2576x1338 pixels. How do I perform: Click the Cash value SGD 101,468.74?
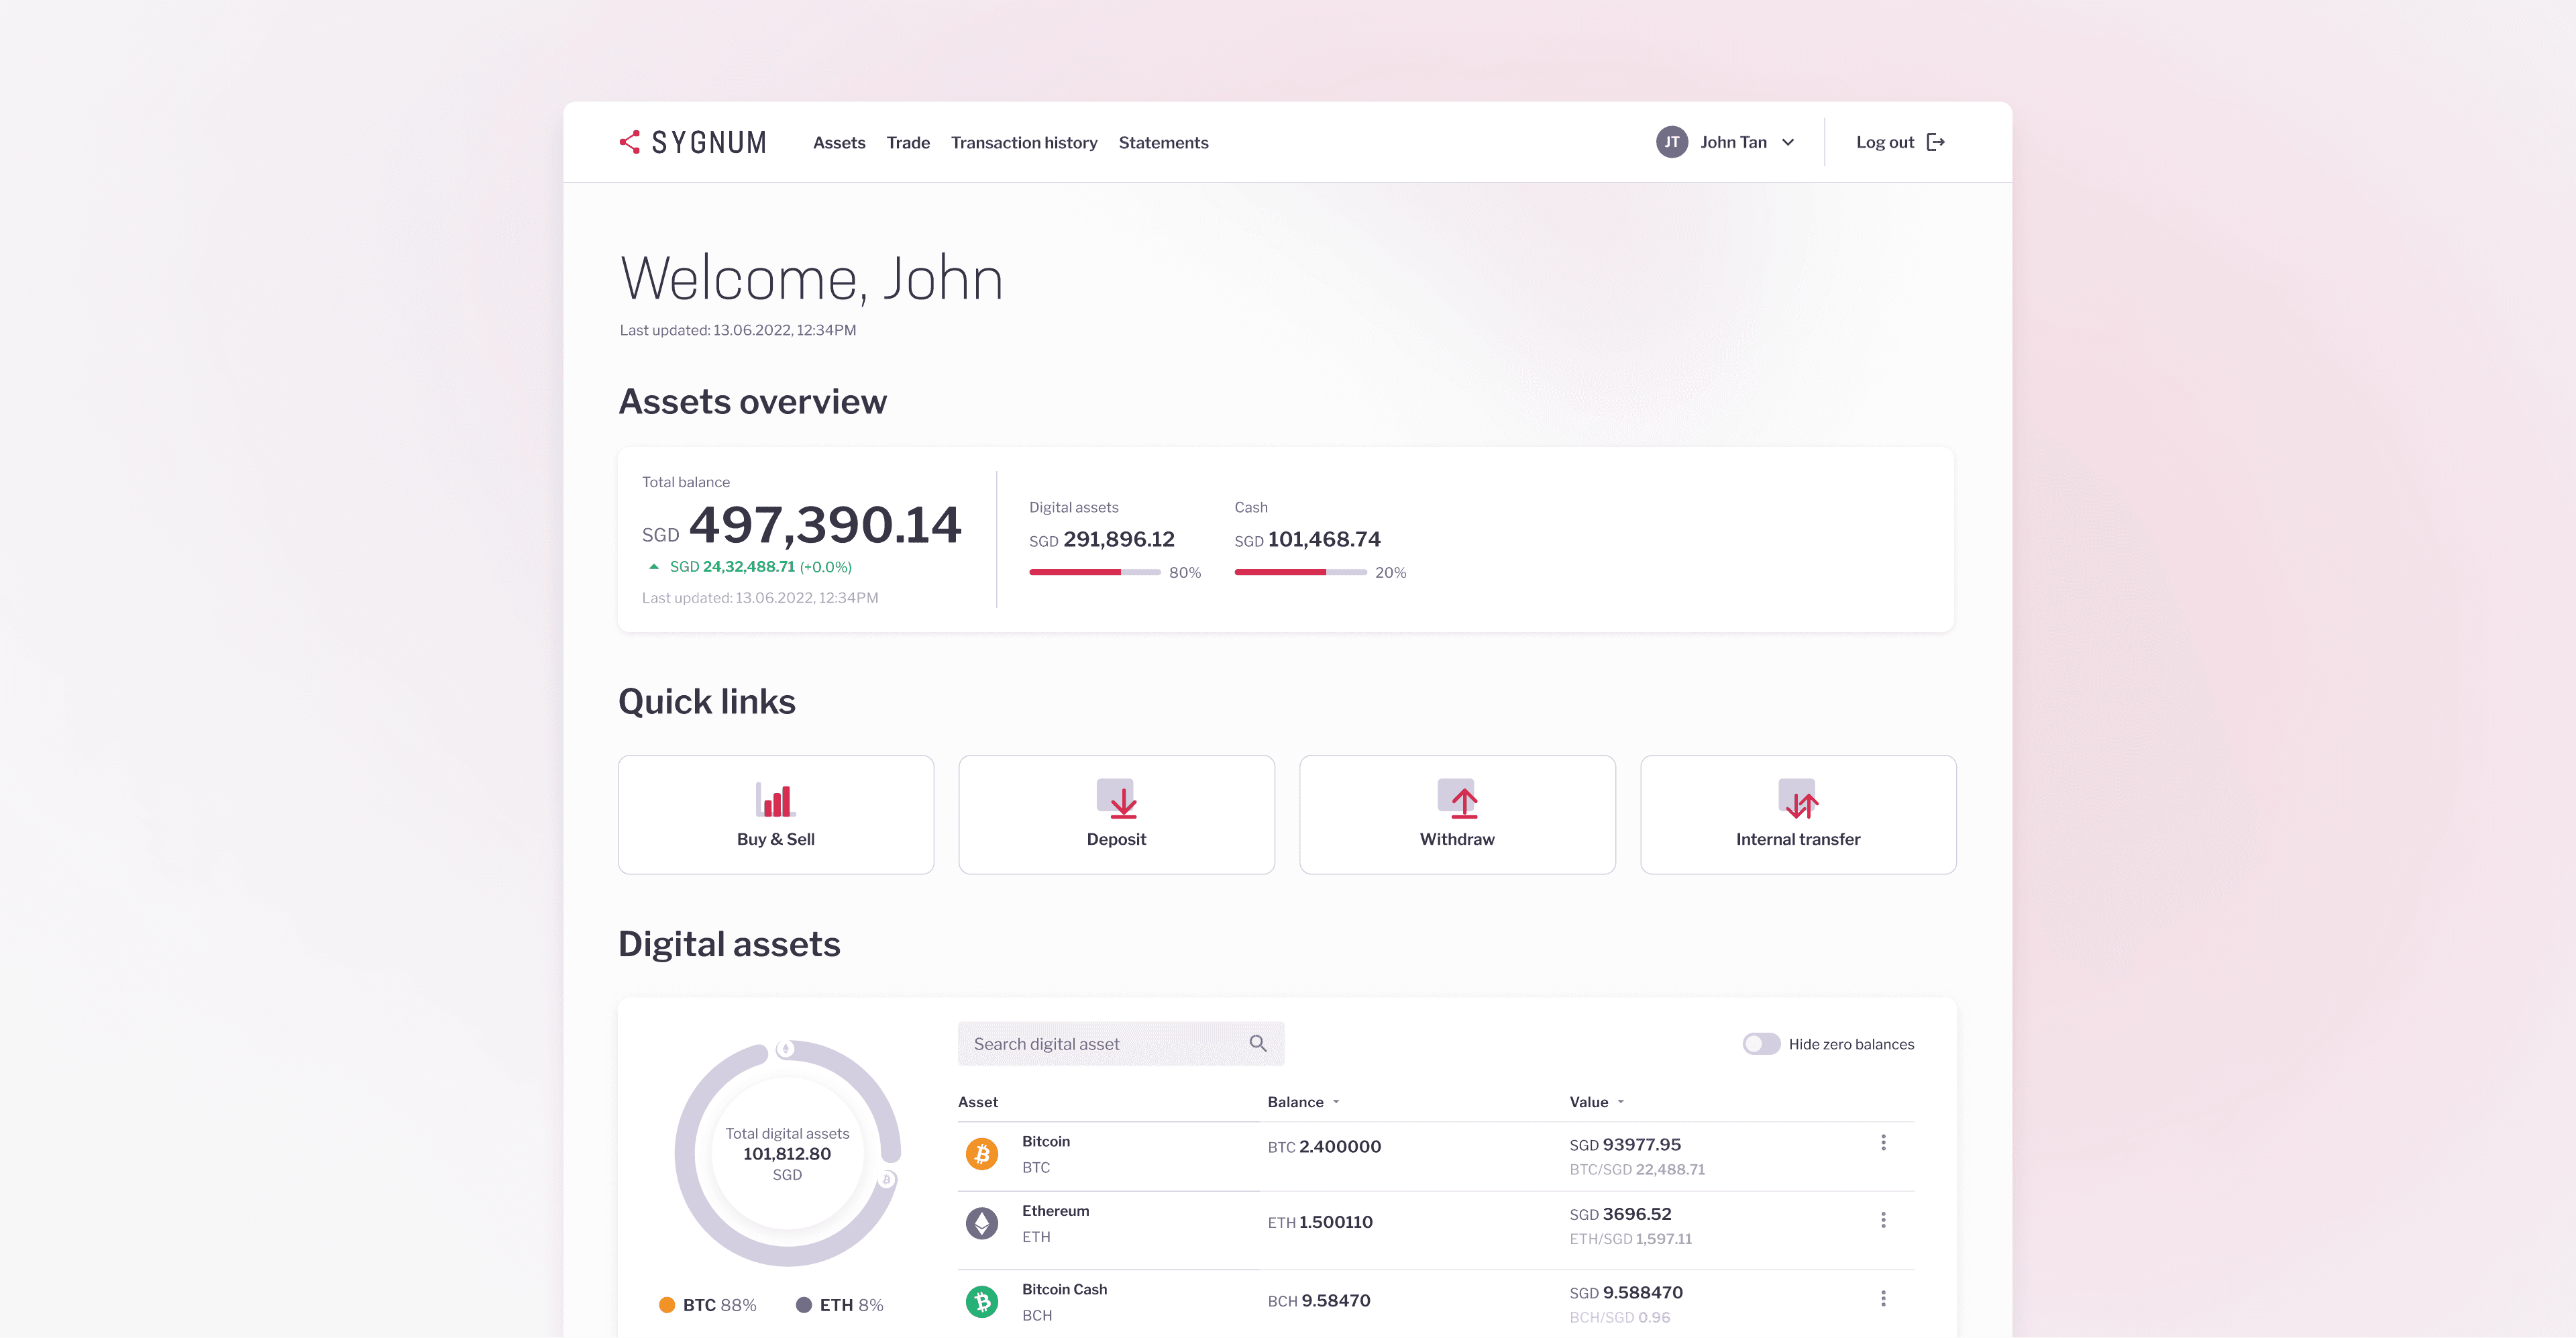tap(1308, 540)
